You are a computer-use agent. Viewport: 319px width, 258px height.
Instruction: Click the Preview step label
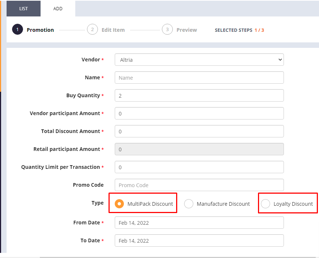coord(187,30)
